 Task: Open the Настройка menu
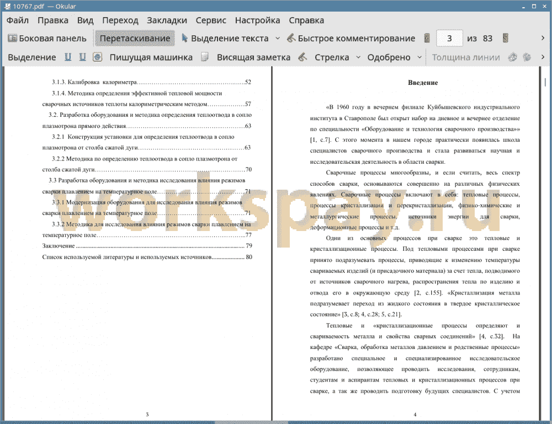point(257,20)
